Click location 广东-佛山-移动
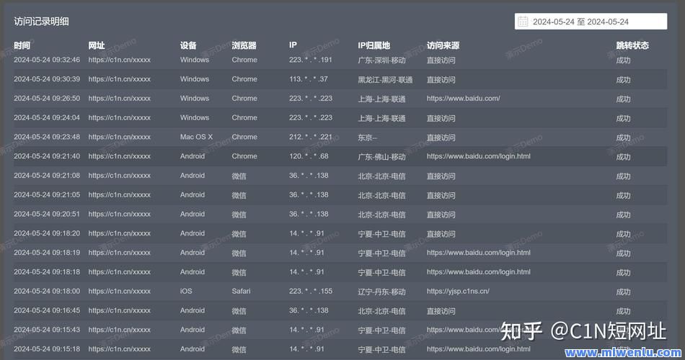This screenshot has height=360, width=685. click(x=381, y=156)
